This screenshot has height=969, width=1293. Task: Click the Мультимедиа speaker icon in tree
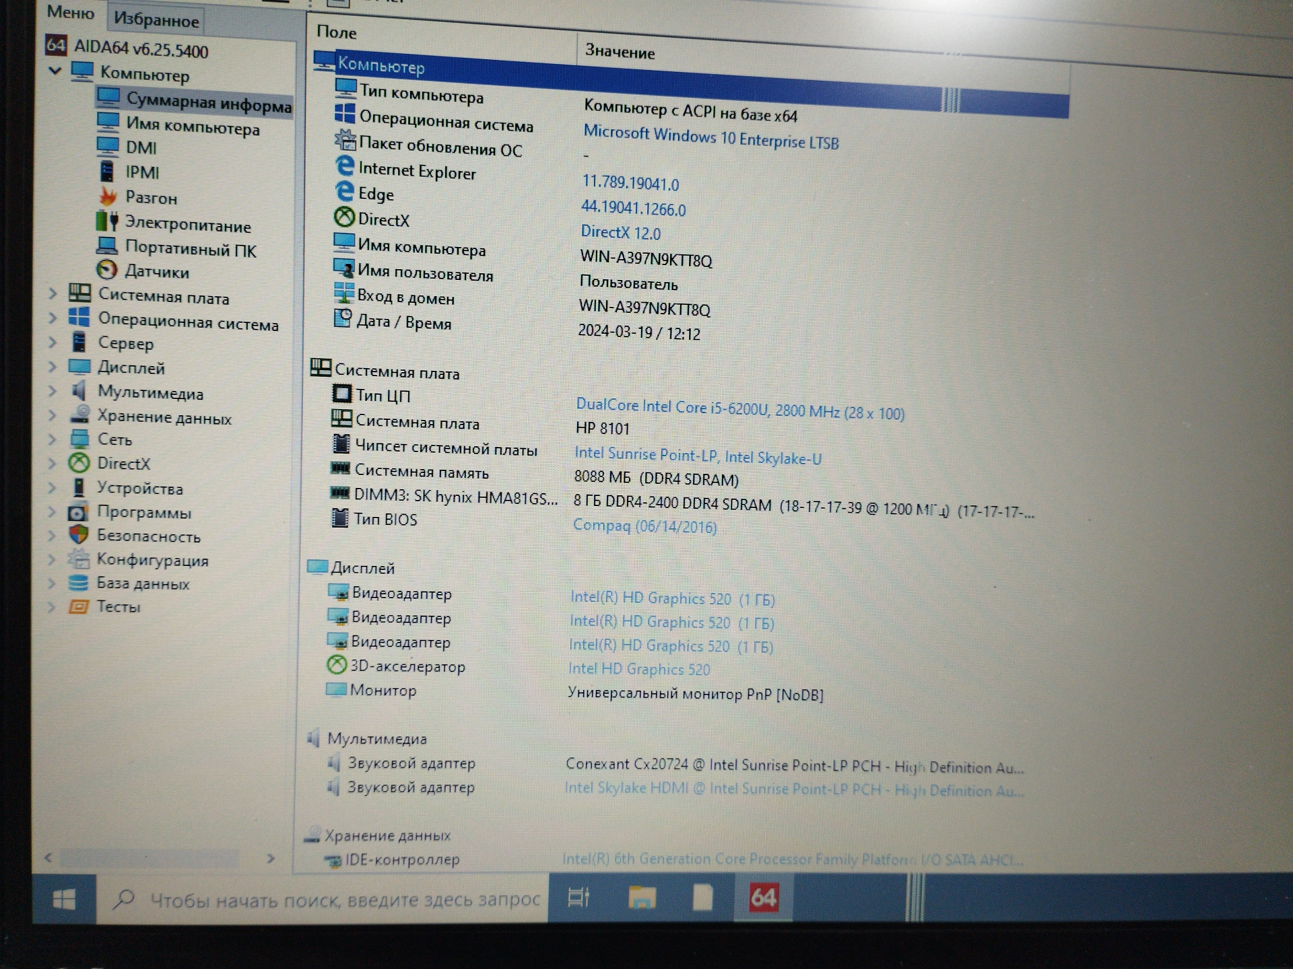(x=79, y=391)
